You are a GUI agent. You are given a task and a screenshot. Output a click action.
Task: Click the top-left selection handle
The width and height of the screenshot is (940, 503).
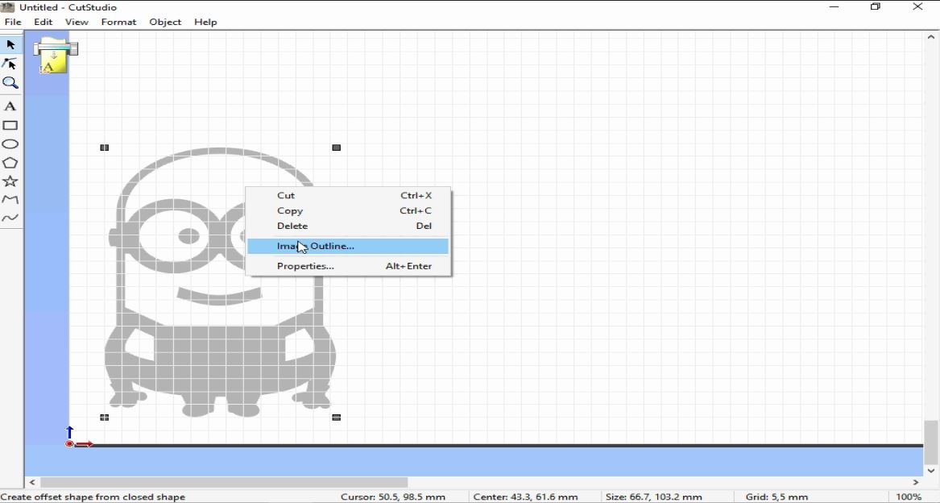coord(105,148)
